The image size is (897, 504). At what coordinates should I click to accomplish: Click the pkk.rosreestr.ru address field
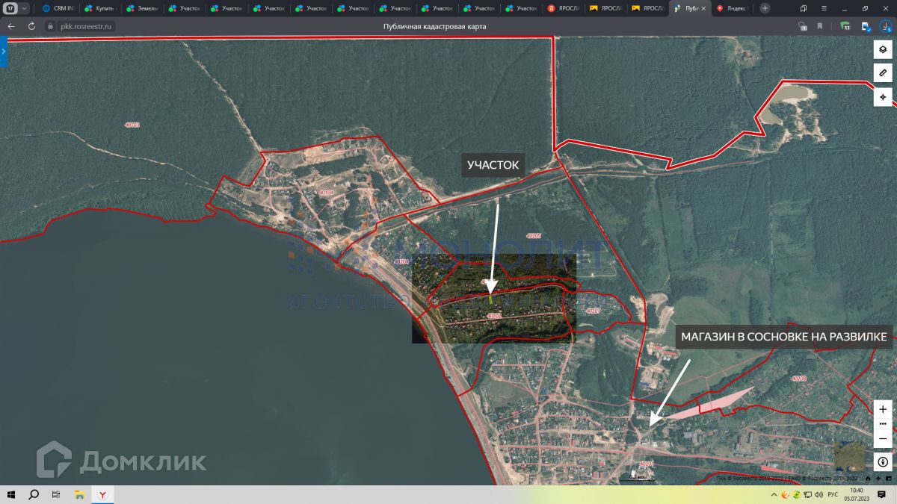(x=86, y=26)
